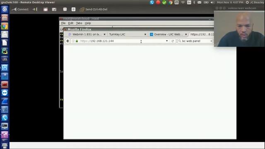Open the sound volume indicator
The height and width of the screenshot is (149, 265).
pyautogui.click(x=212, y=2)
